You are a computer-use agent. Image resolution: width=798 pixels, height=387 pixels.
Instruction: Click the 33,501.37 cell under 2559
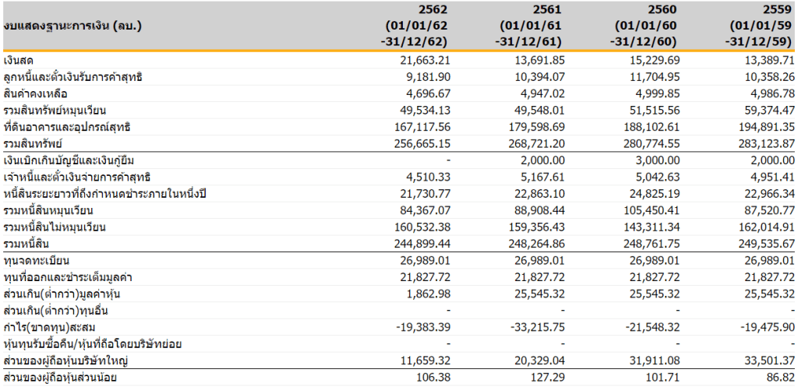(770, 361)
